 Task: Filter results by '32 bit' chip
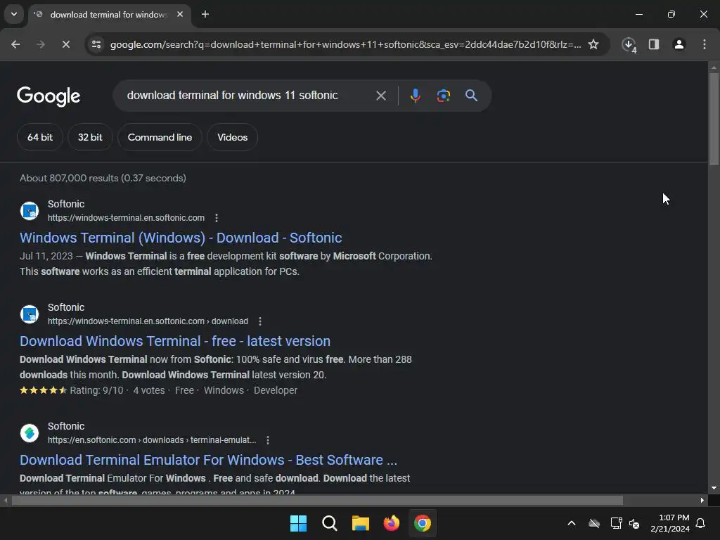90,137
